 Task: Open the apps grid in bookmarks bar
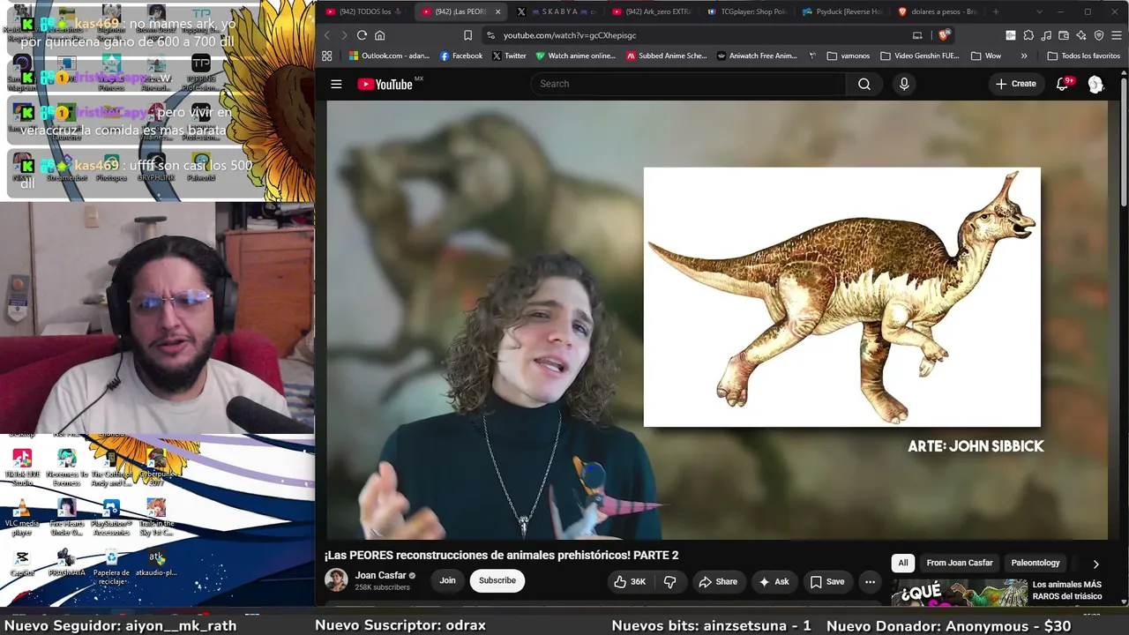coord(327,56)
